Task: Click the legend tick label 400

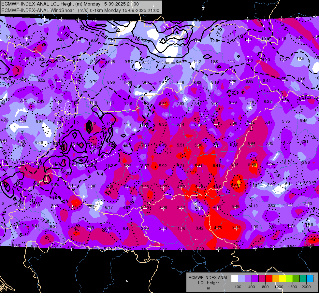Action: pyautogui.click(x=252, y=287)
